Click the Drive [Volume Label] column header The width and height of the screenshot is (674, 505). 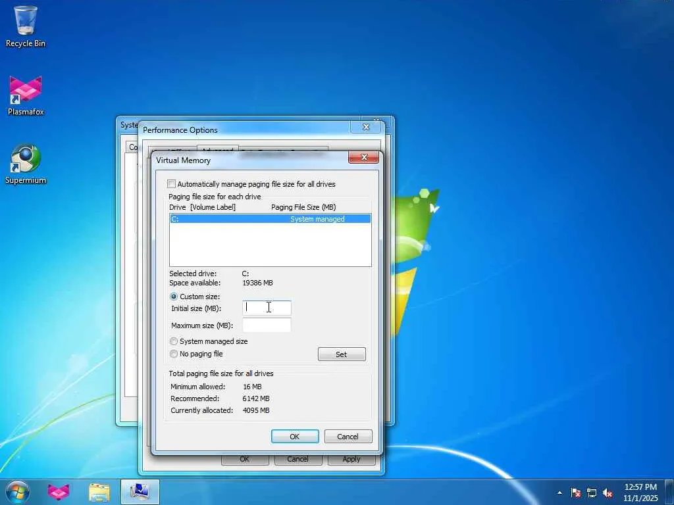tap(203, 207)
